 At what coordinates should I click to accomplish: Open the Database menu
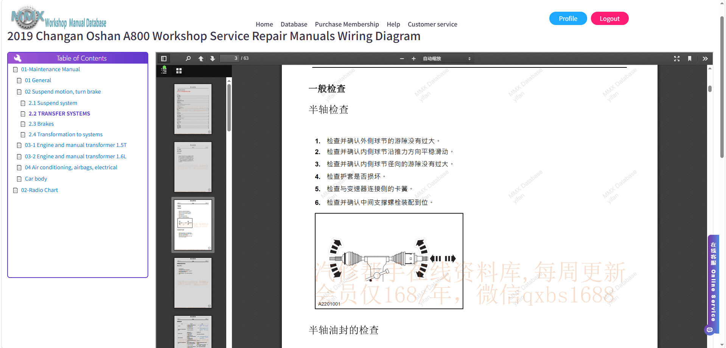click(294, 24)
